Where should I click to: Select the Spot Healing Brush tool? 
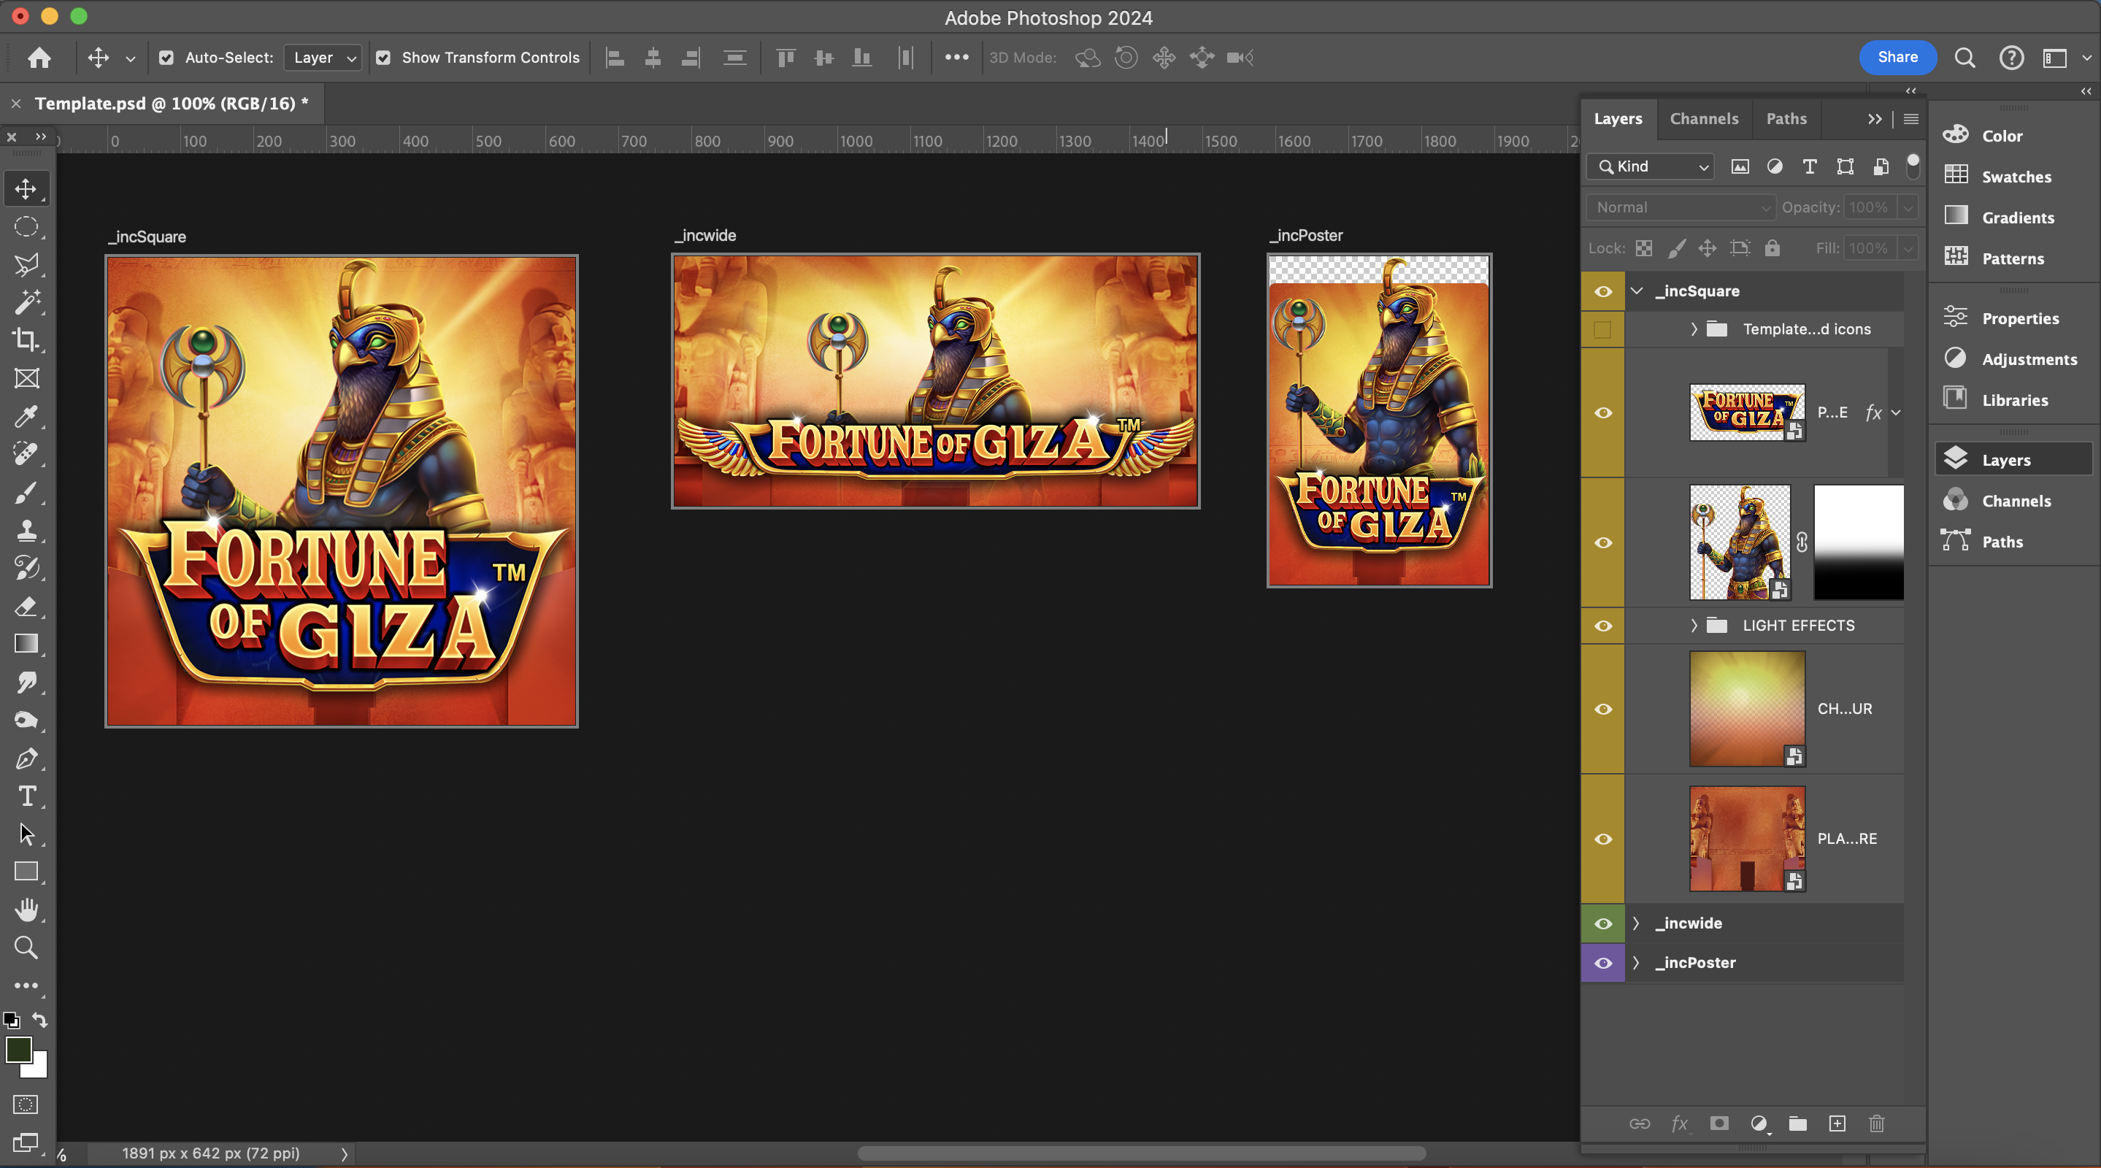(26, 454)
